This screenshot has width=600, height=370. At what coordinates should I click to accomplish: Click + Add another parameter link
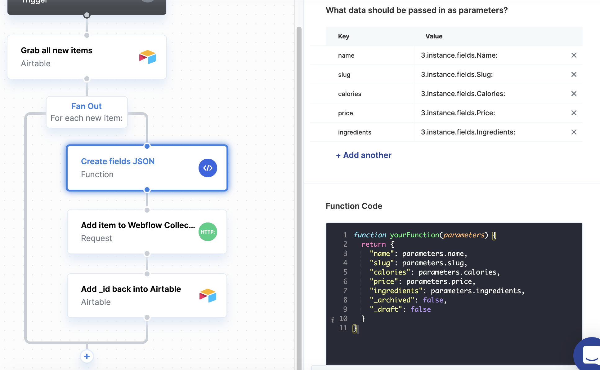coord(364,155)
